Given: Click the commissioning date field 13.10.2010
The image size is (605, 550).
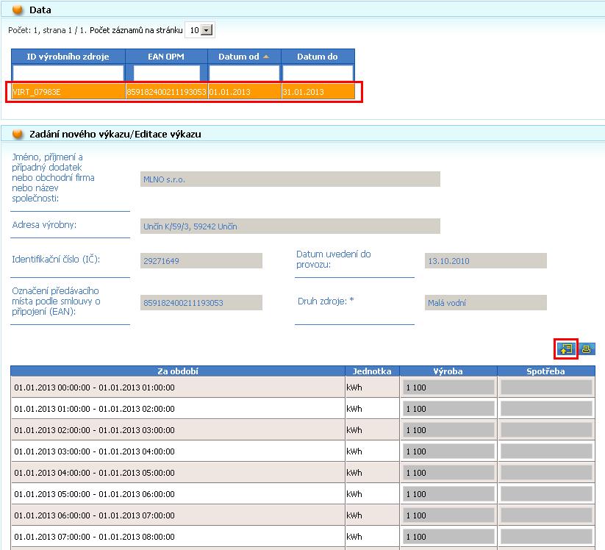Looking at the screenshot, I should 486,260.
